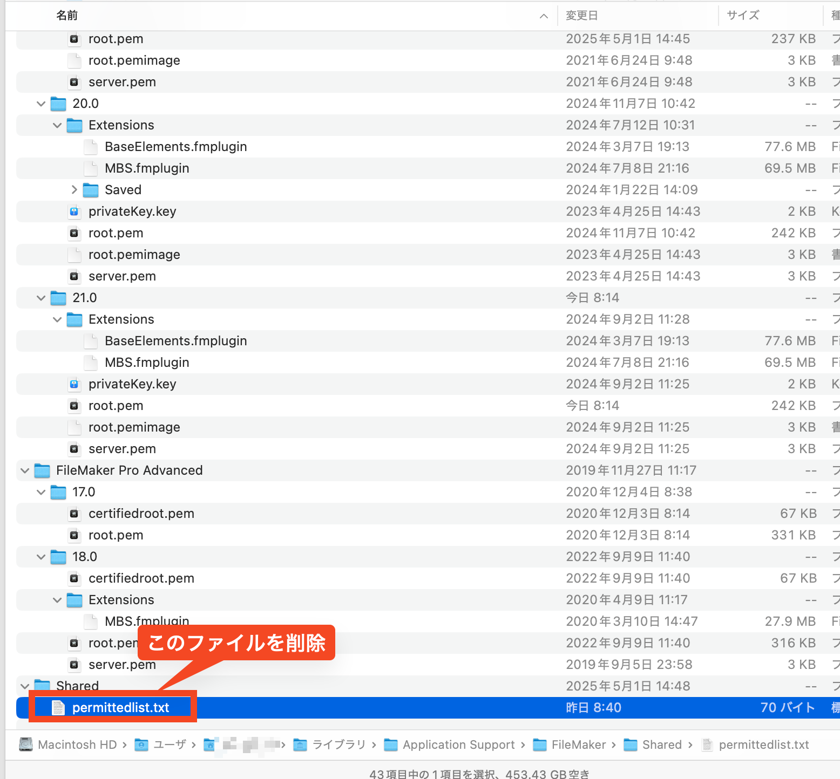Image resolution: width=840 pixels, height=779 pixels.
Task: Select root.pem row sized 316 KB
Action: coord(428,643)
